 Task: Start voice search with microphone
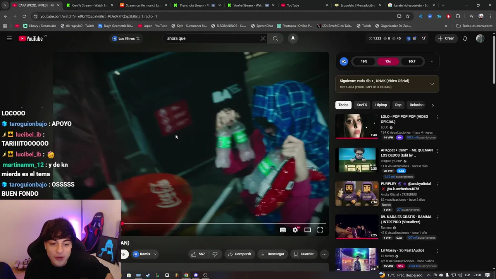293,38
